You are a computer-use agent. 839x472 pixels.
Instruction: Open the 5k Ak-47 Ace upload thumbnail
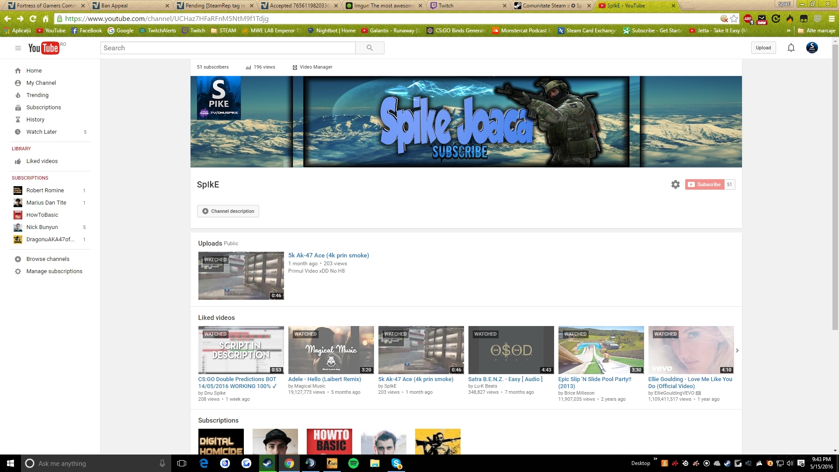point(241,276)
